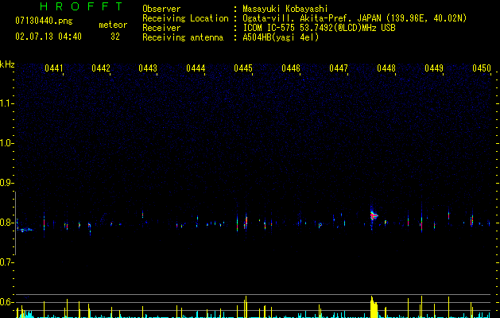Select the filename 07130440.png
The width and height of the screenshot is (500, 318).
click(x=44, y=21)
